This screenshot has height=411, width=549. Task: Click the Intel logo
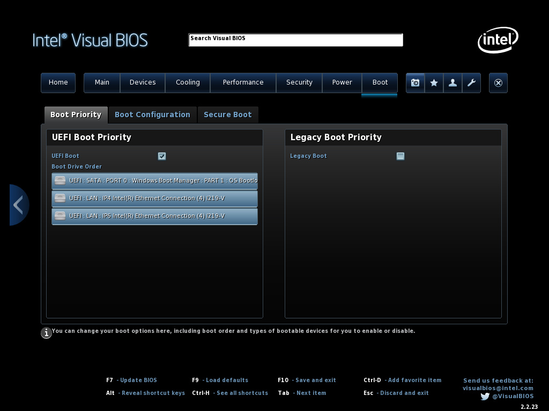[498, 40]
